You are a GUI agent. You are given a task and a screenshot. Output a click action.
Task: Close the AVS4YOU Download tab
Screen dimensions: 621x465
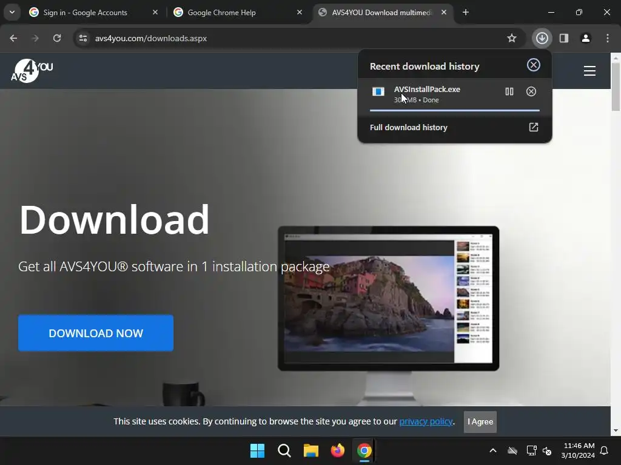point(444,12)
